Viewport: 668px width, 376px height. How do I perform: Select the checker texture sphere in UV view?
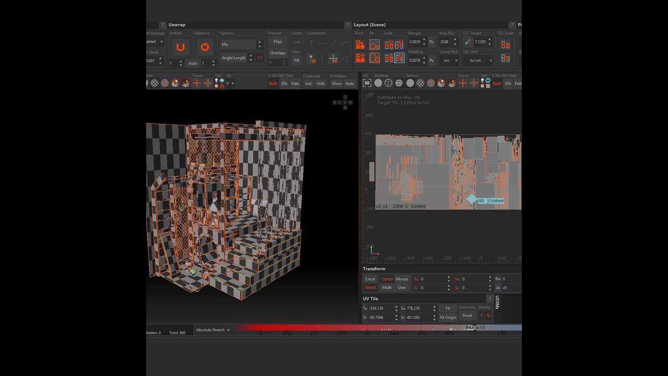click(420, 83)
